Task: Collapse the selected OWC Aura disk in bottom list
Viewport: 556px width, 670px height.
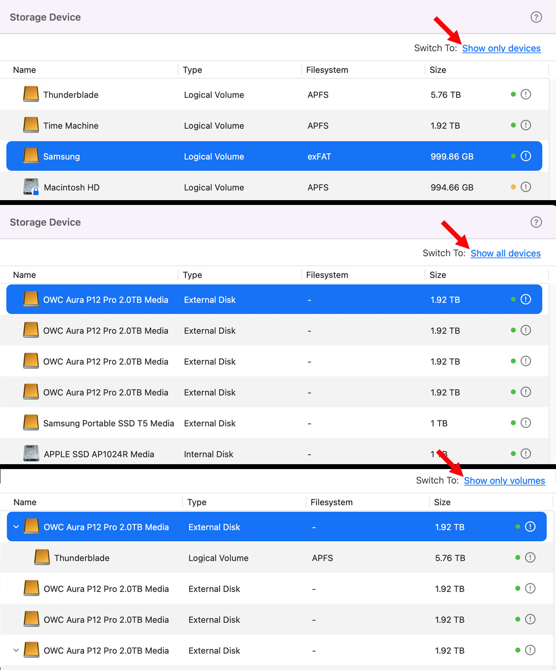Action: [16, 527]
